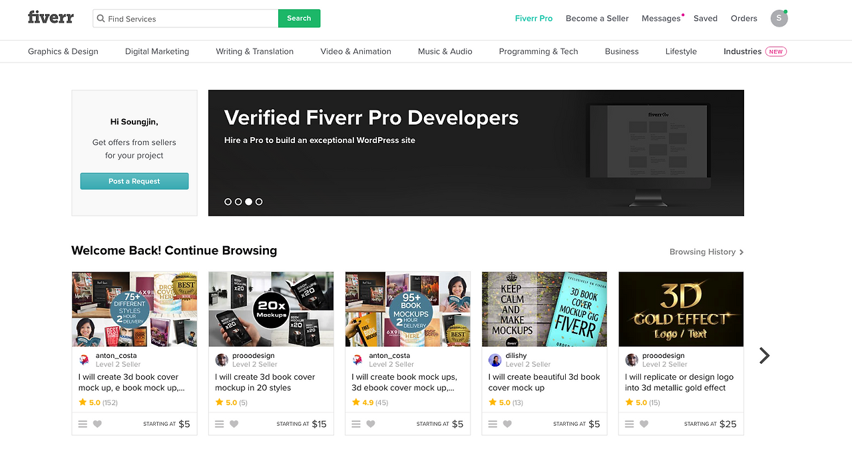This screenshot has height=469, width=852.
Task: Click the prooodesign avatar on the gold effect gig
Action: (x=632, y=360)
